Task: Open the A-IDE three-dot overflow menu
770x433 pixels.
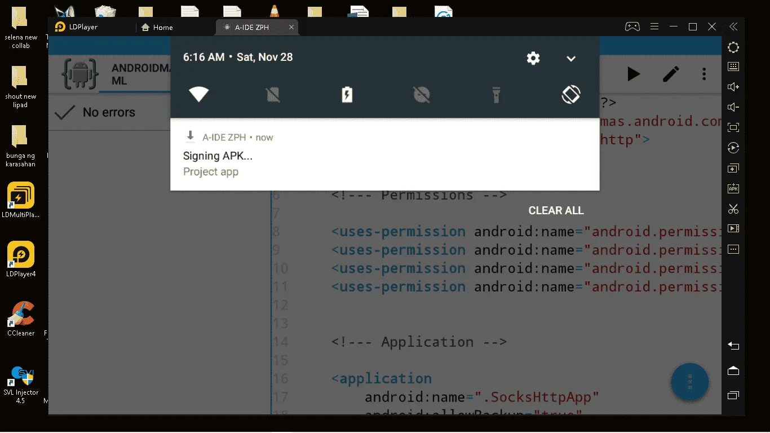Action: 704,74
